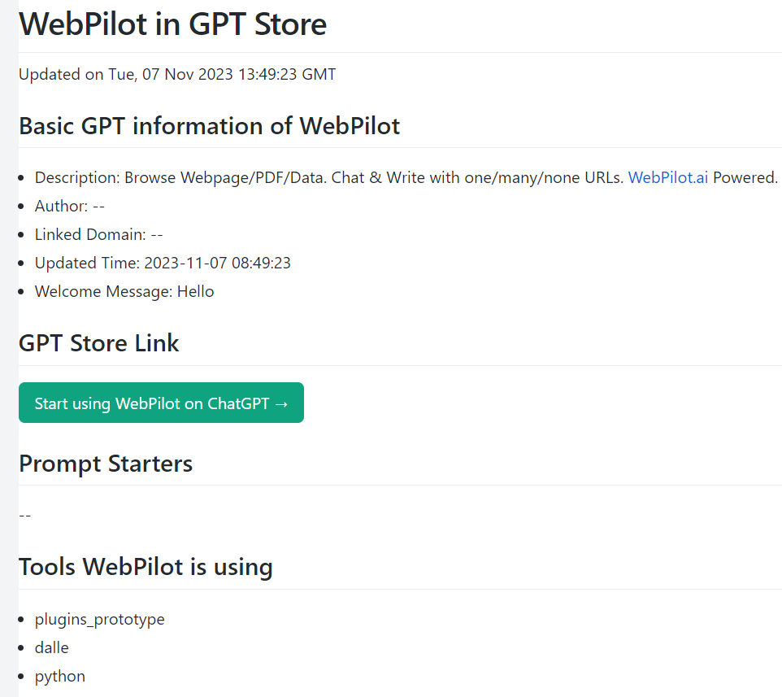Click the 'Prompt Starters' heading
Screen dimensions: 782x697
106,464
